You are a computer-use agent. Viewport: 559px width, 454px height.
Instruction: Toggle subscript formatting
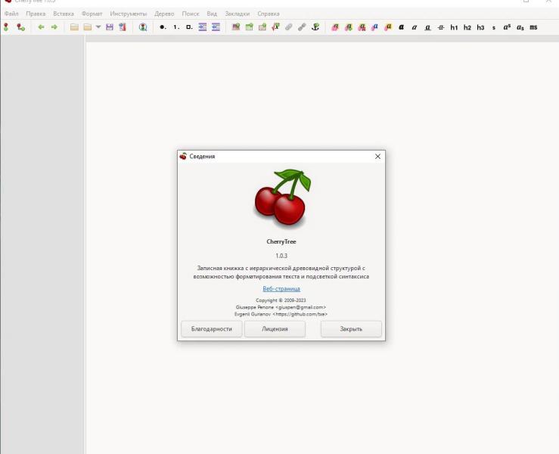click(x=520, y=27)
